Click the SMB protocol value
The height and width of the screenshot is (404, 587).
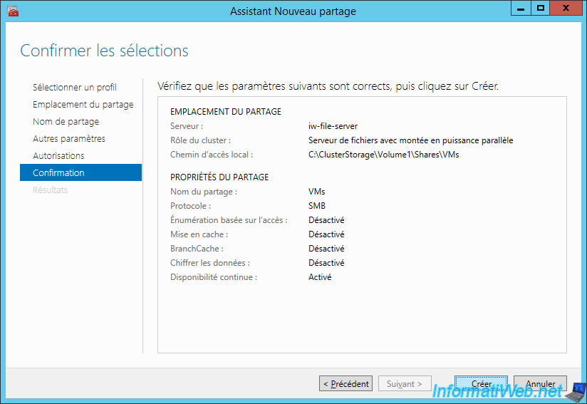[x=317, y=206]
